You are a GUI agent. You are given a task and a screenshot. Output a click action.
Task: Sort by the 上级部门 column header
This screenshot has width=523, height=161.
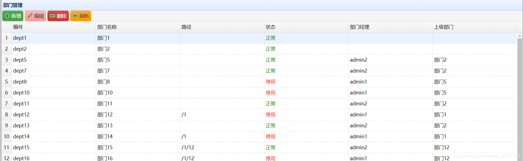tap(475, 27)
